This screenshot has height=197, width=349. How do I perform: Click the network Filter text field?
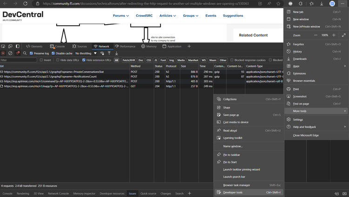19,60
